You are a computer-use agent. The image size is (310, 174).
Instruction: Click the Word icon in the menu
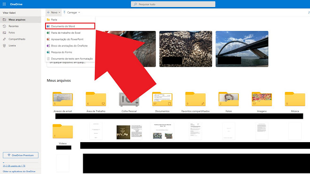point(48,26)
